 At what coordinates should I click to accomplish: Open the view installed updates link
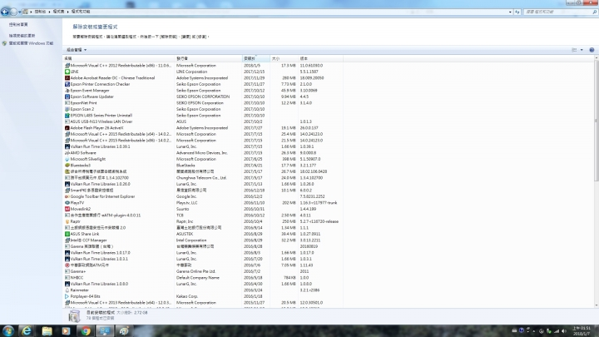tap(22, 36)
